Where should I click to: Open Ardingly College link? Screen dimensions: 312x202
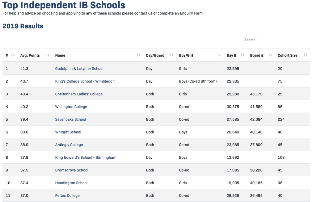pyautogui.click(x=69, y=145)
